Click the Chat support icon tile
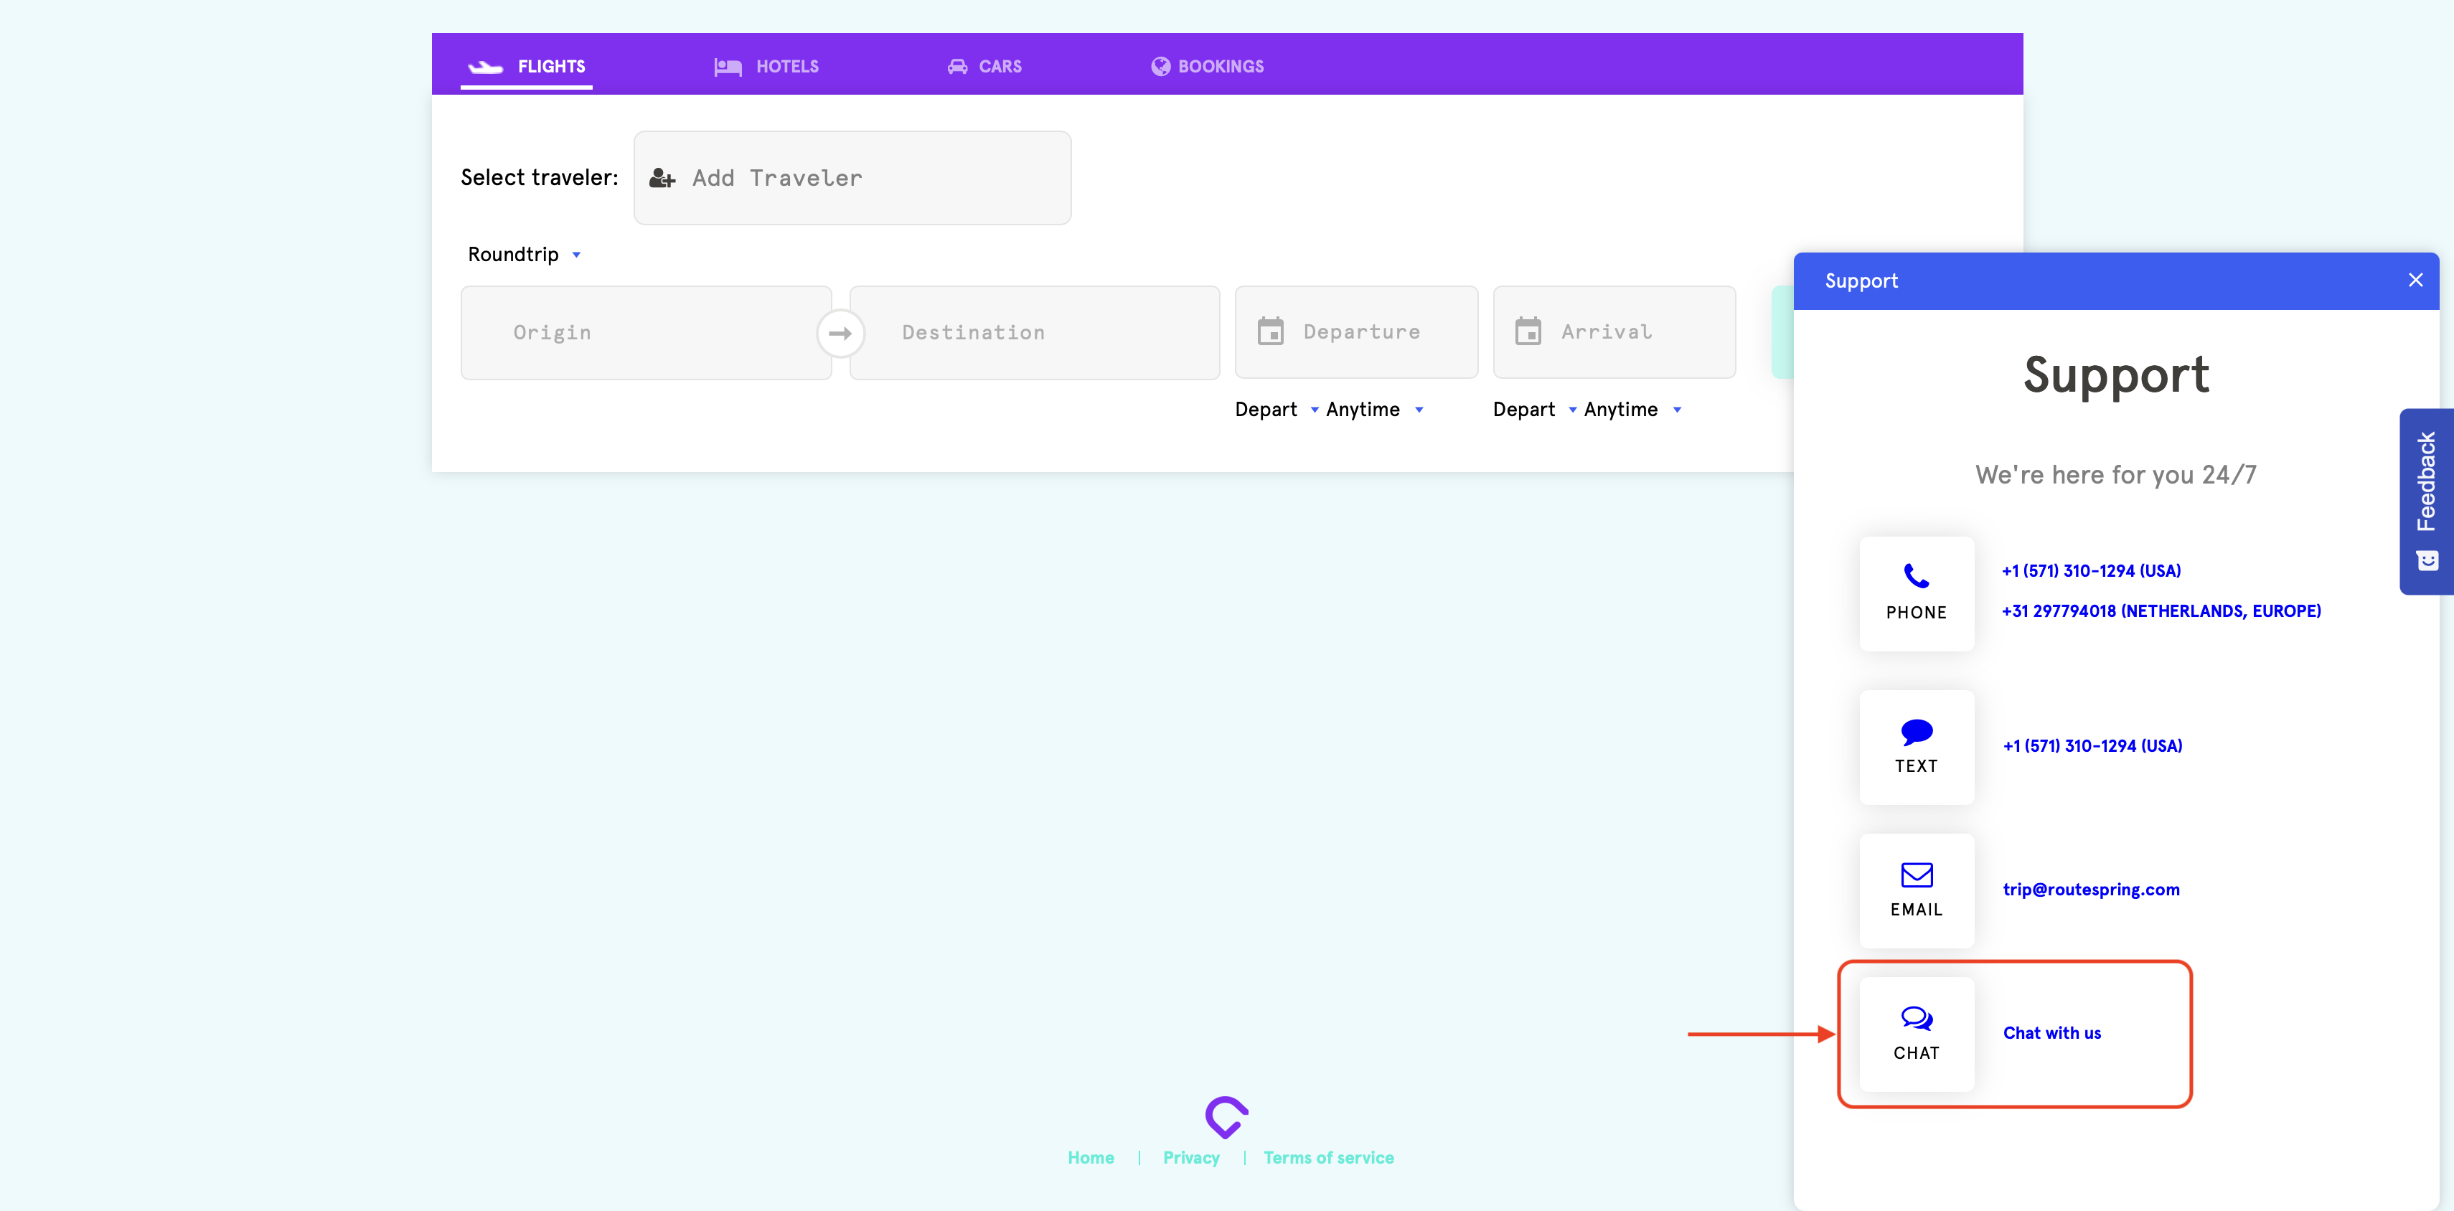This screenshot has width=2454, height=1211. click(1917, 1034)
